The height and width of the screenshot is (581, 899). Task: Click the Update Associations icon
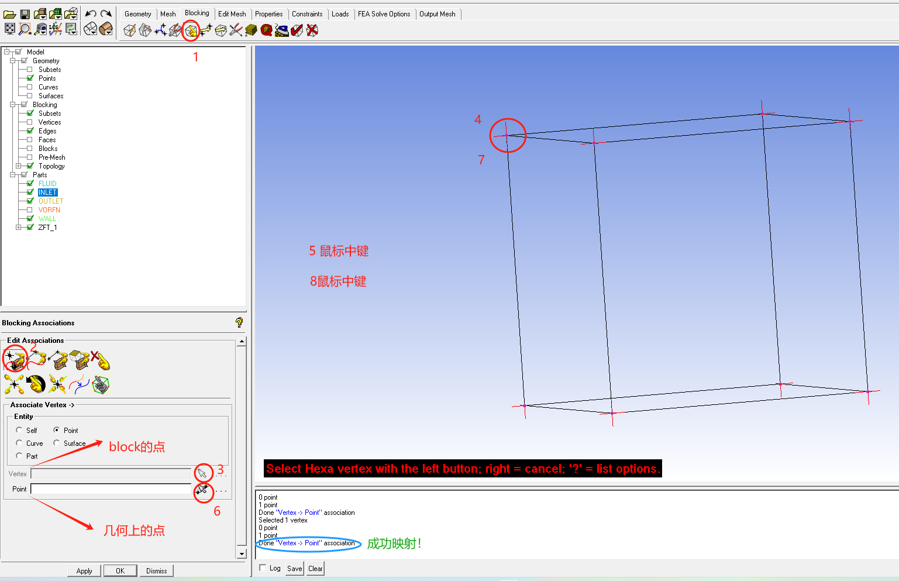15,384
